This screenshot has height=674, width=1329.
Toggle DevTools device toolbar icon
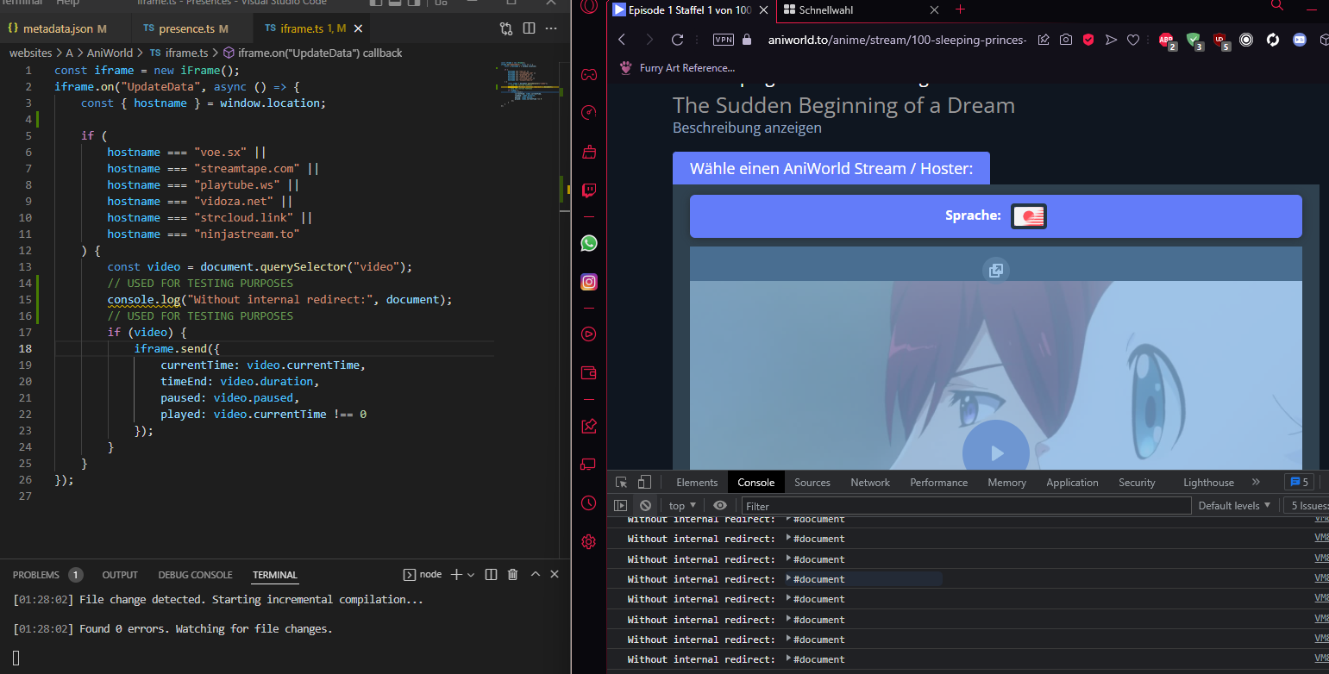pos(644,483)
